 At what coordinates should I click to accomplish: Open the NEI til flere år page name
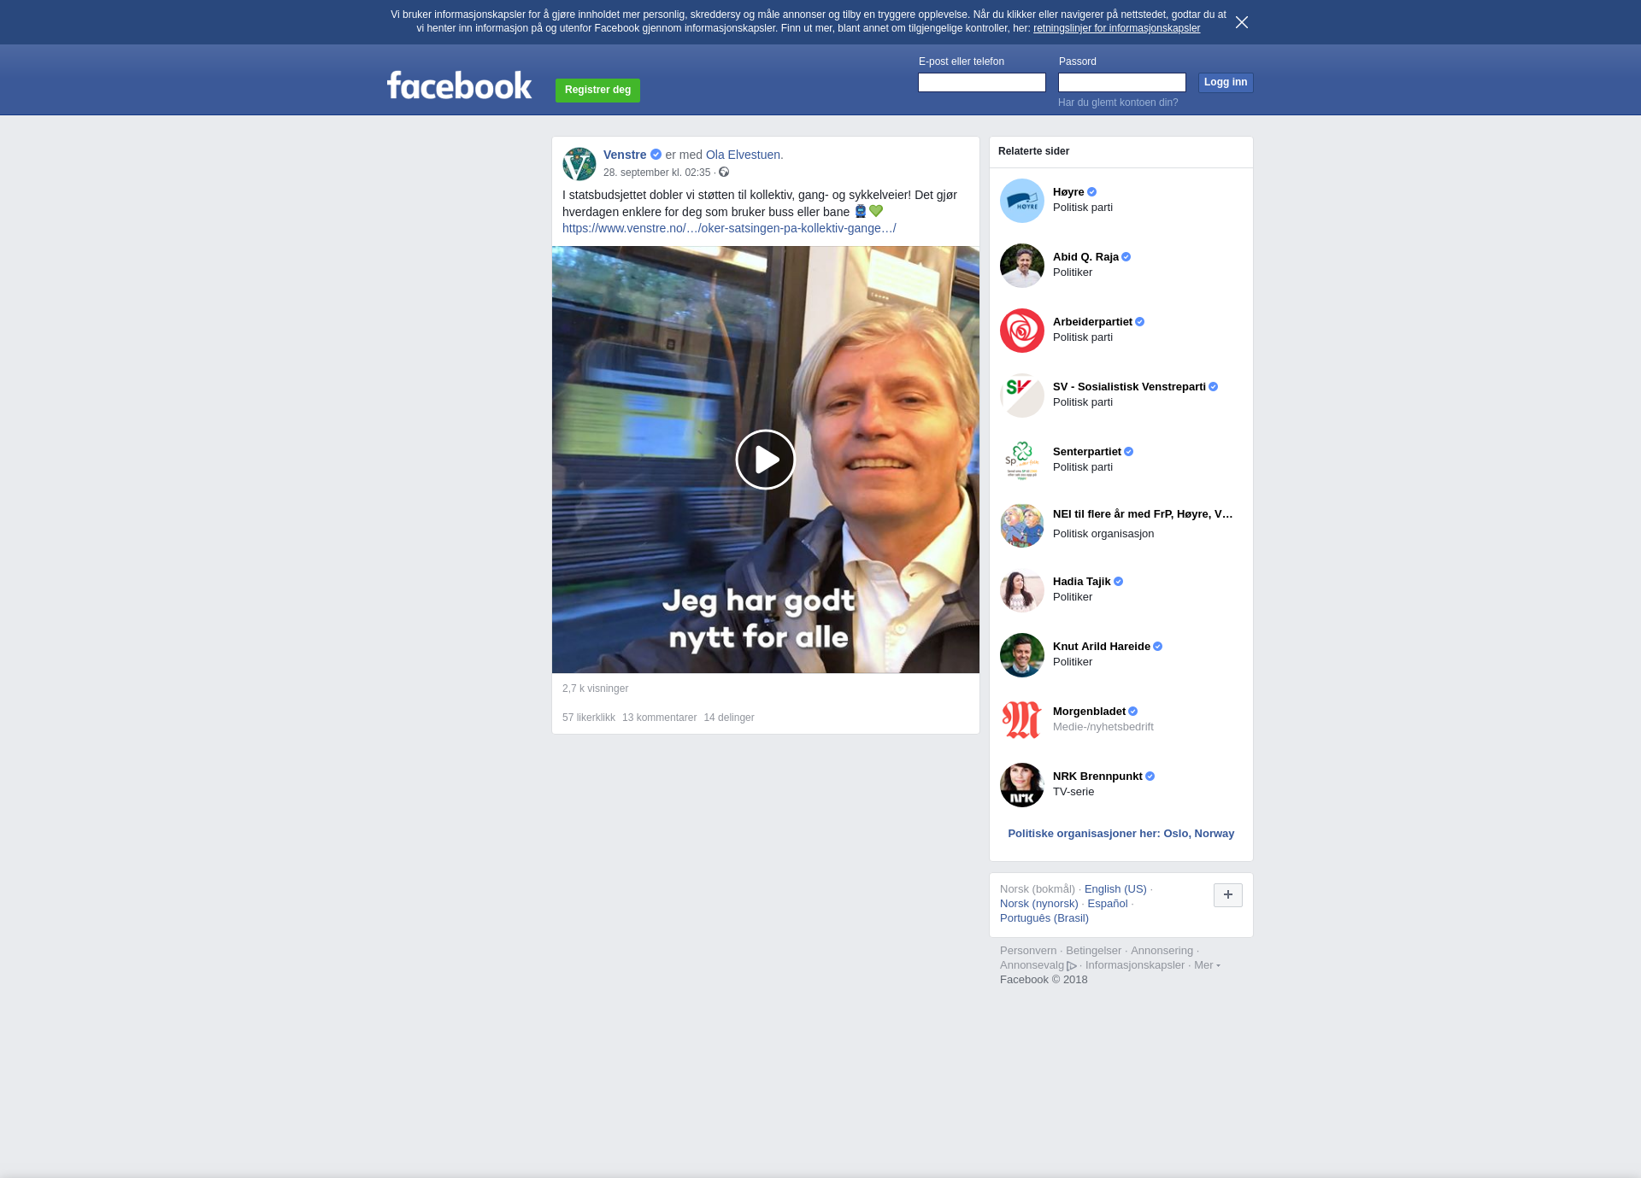1143,514
